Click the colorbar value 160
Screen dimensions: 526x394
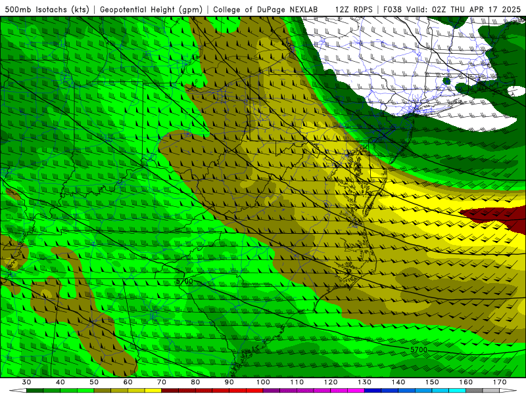click(x=466, y=382)
